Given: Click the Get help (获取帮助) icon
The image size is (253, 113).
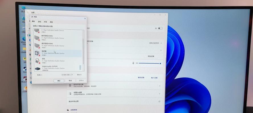Looking at the screenshot, I should tap(68, 110).
